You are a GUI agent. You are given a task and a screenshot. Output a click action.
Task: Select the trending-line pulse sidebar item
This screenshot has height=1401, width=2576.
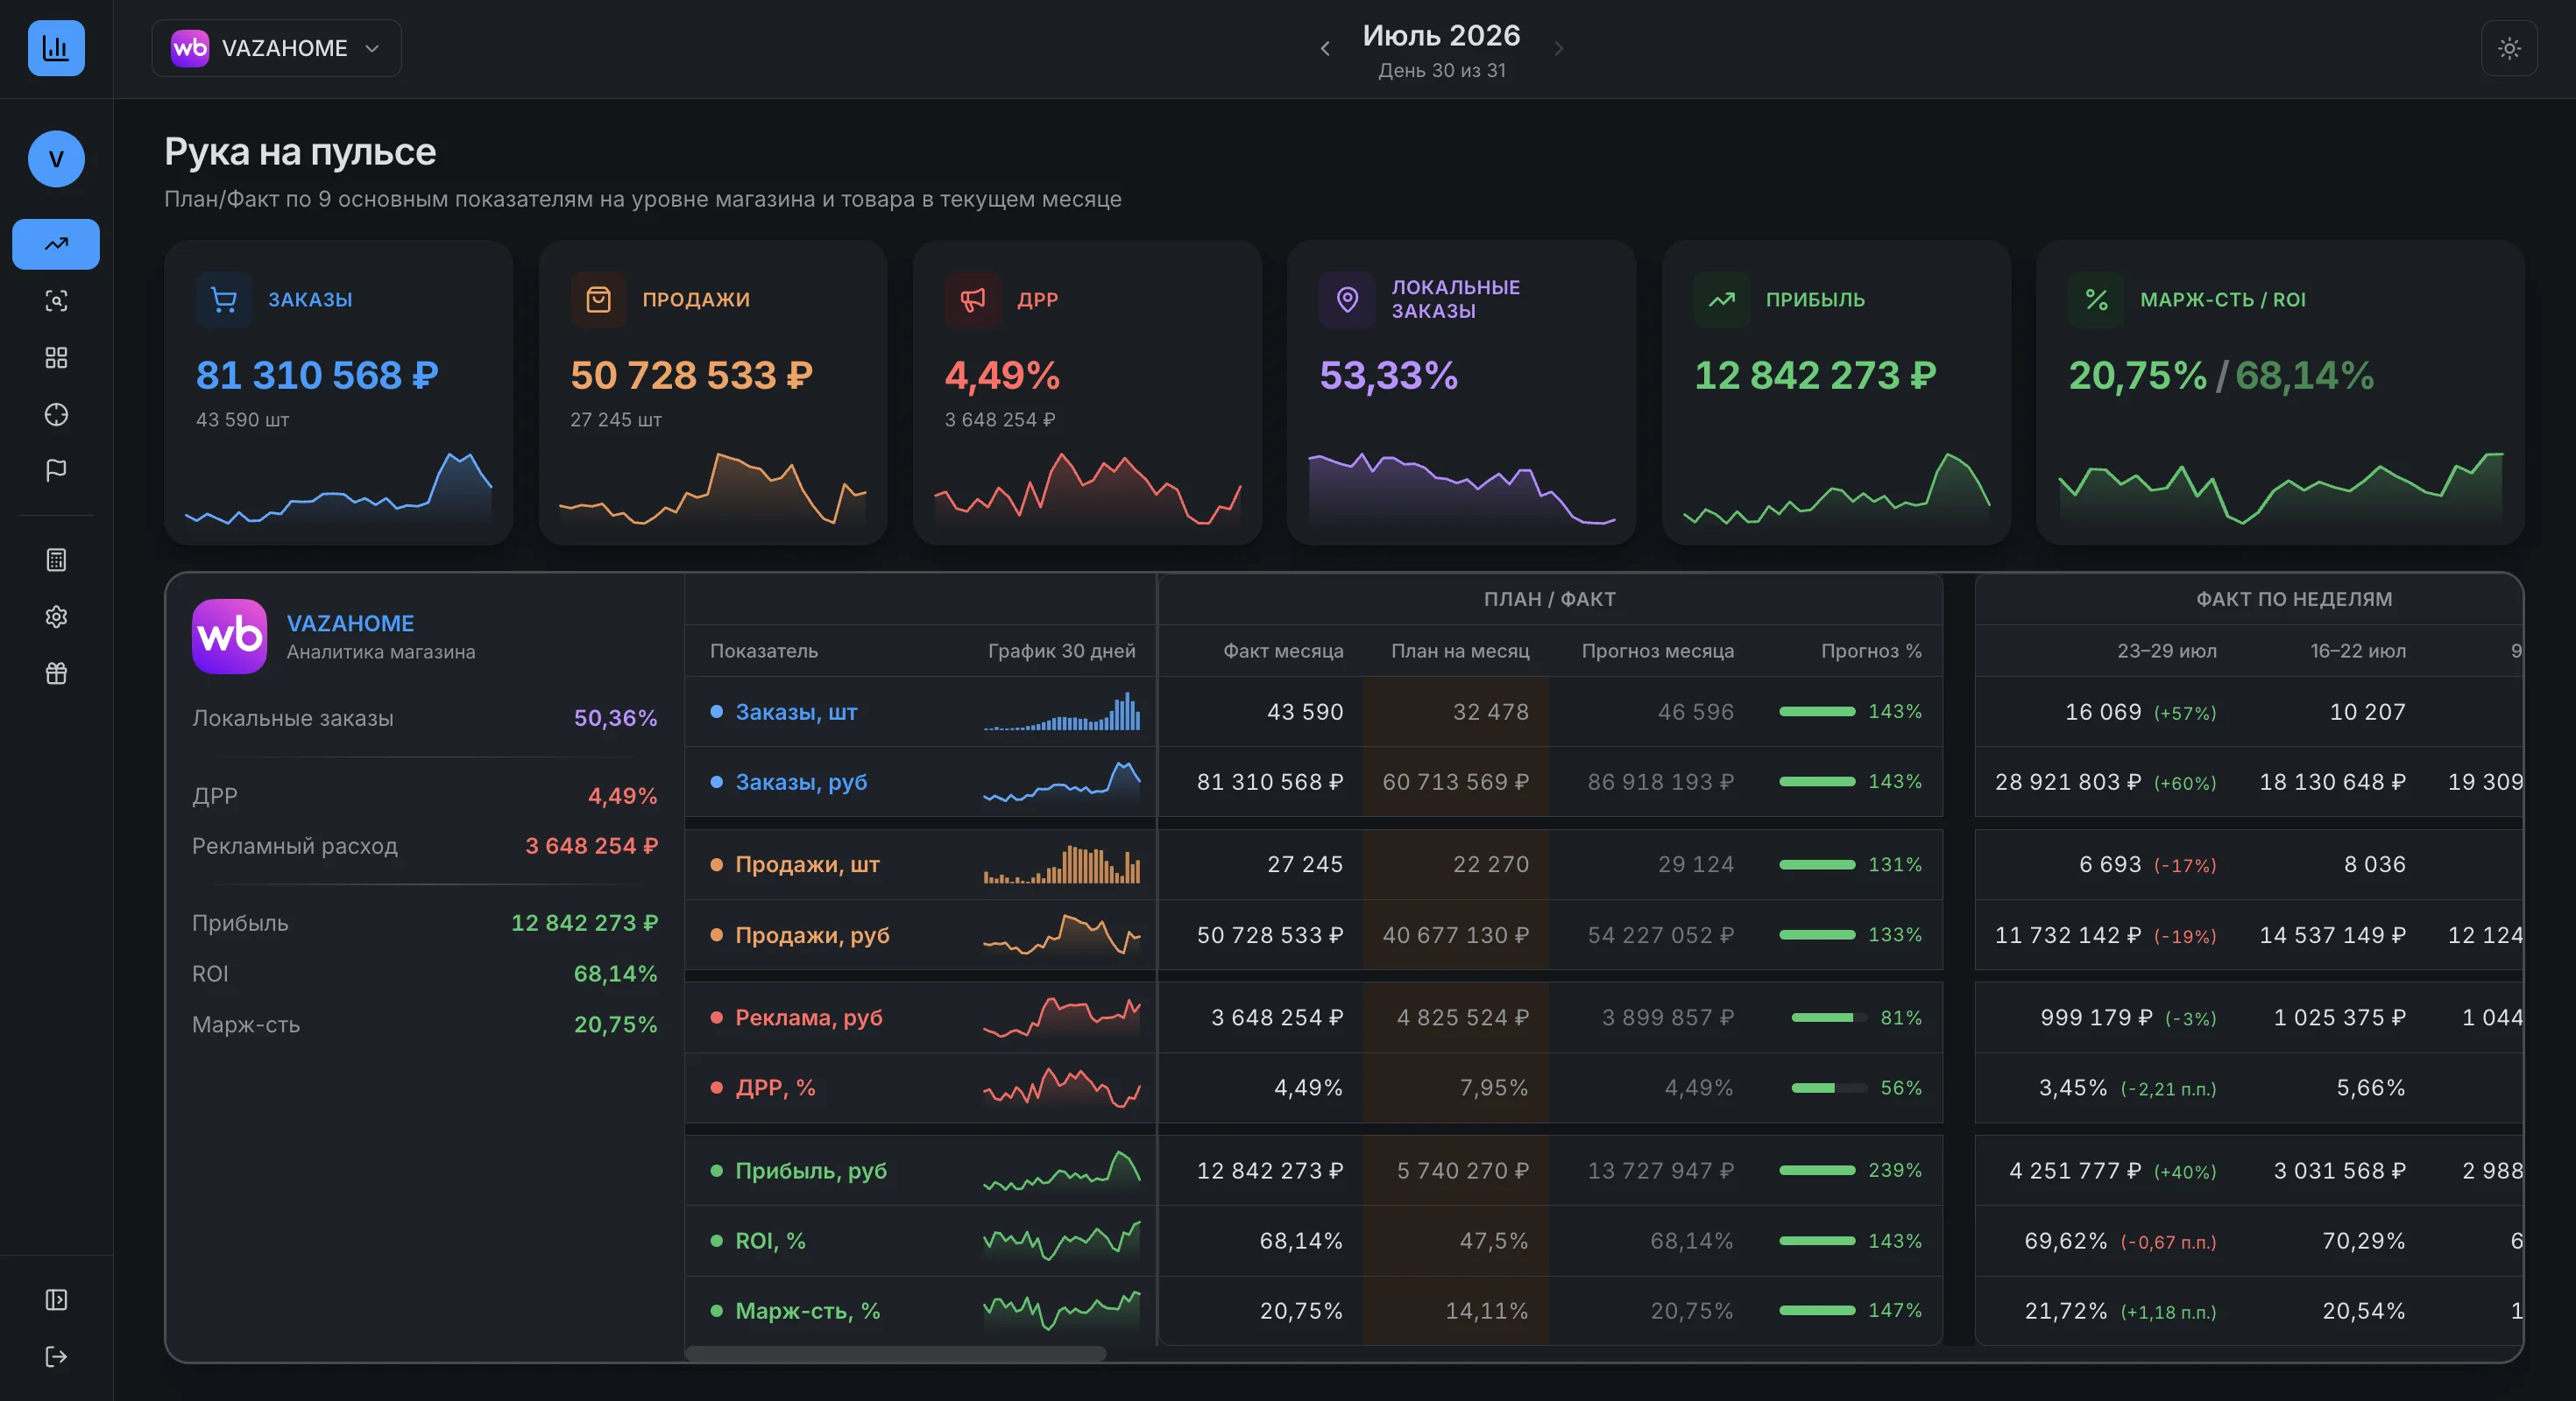[x=56, y=243]
